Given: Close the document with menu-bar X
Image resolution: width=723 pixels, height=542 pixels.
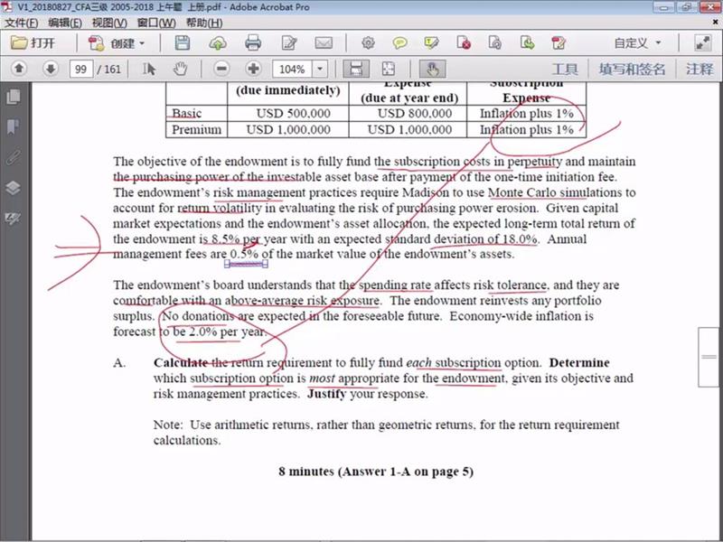Looking at the screenshot, I should (716, 22).
